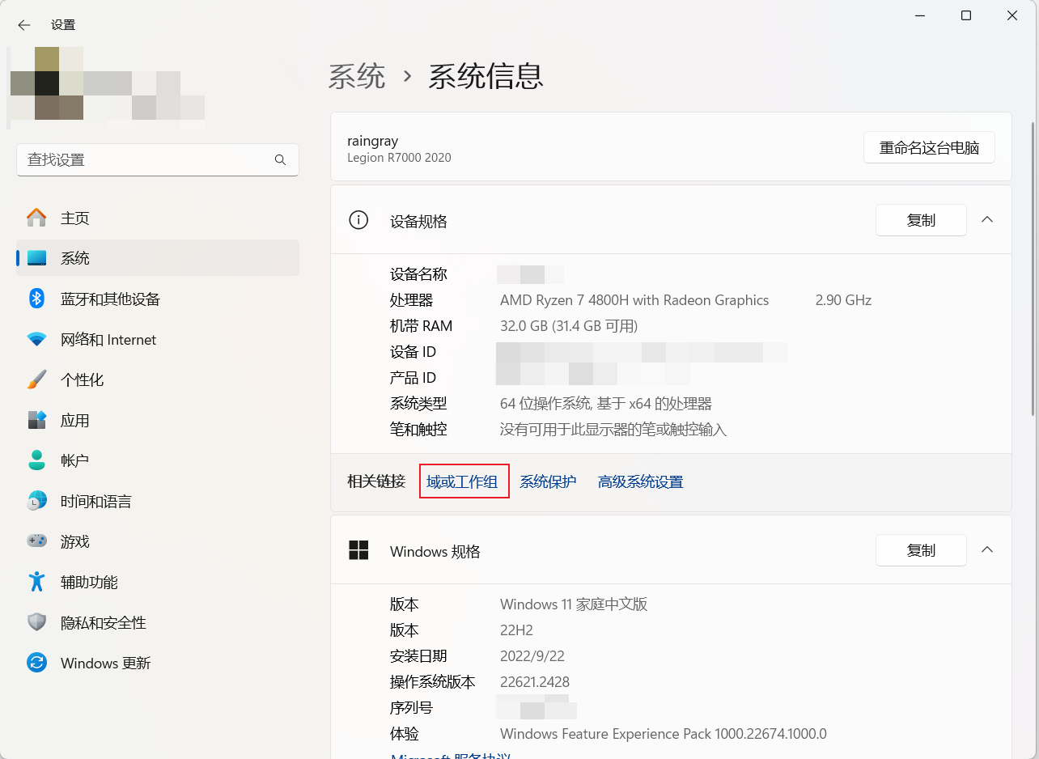Click the Personalization paintbrush icon
This screenshot has width=1039, height=759.
click(36, 379)
